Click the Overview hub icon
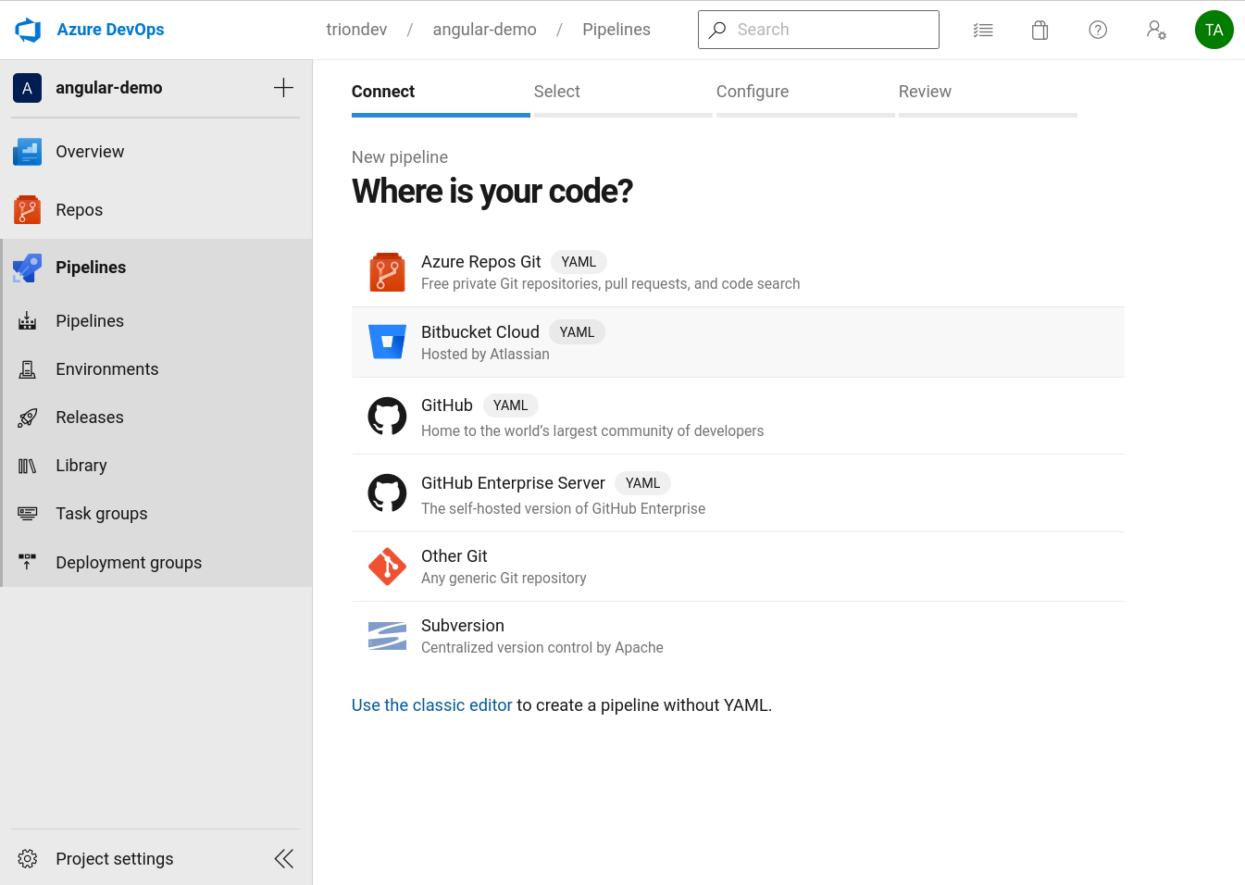 27,152
